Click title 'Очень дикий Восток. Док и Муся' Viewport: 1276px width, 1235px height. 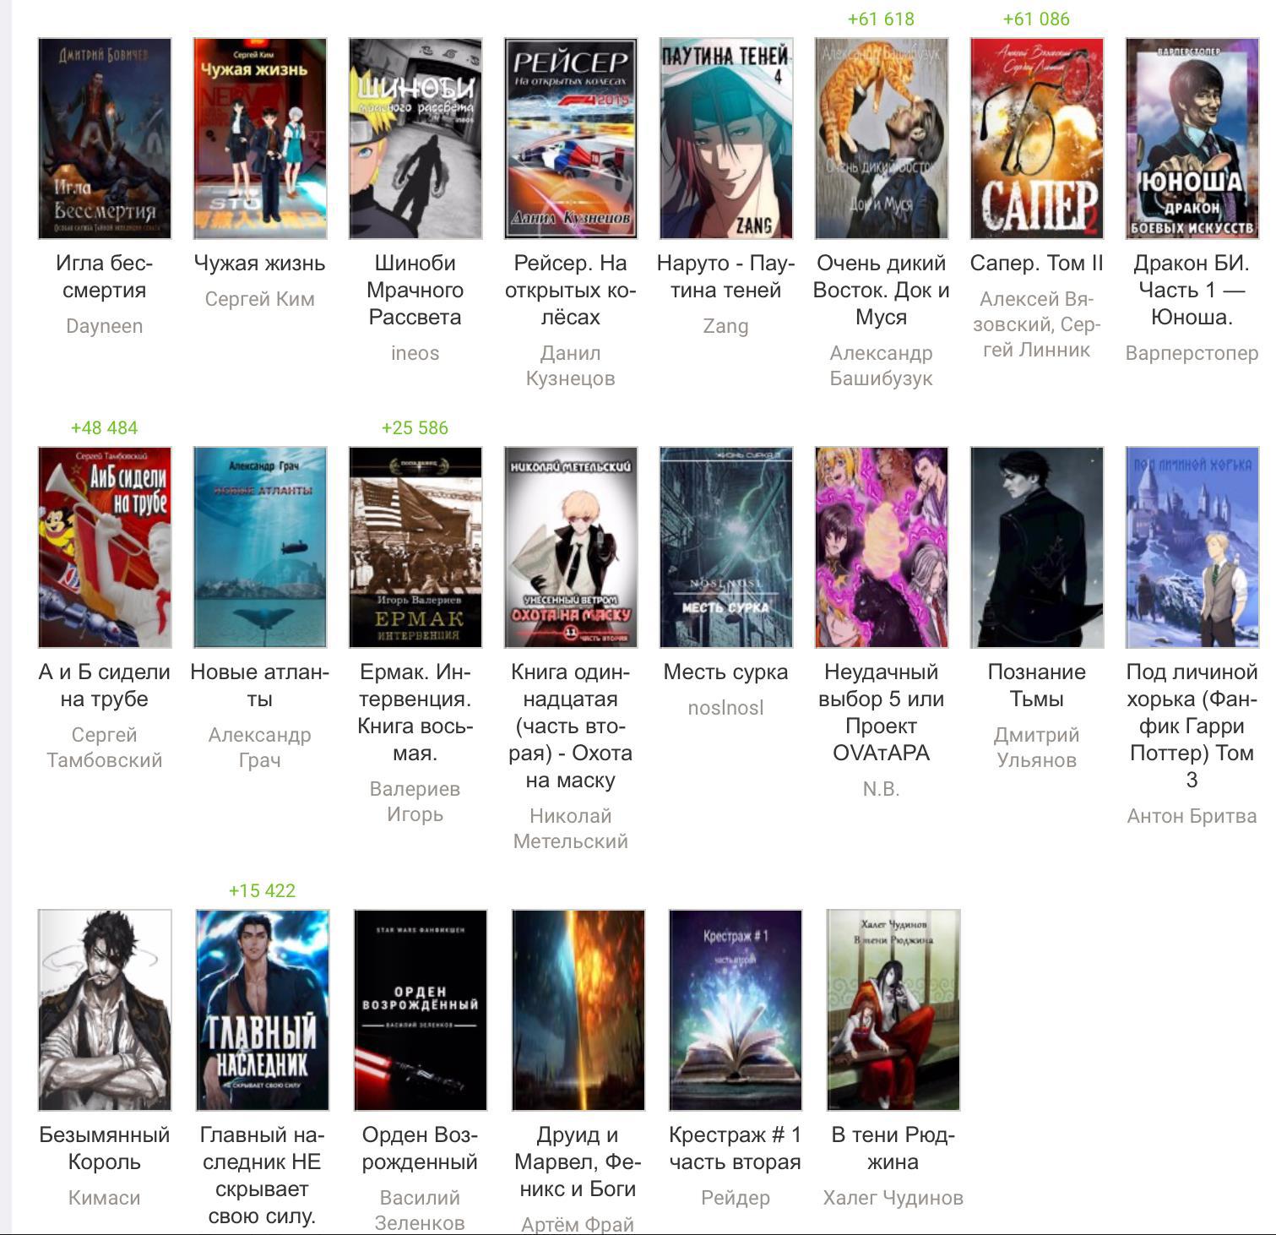(x=882, y=290)
